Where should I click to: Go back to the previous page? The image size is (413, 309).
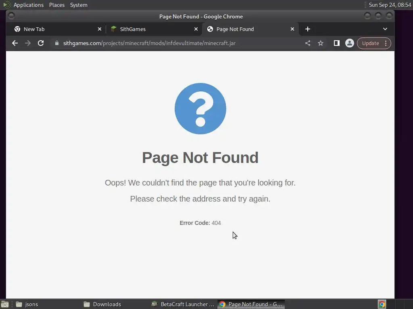tap(15, 43)
